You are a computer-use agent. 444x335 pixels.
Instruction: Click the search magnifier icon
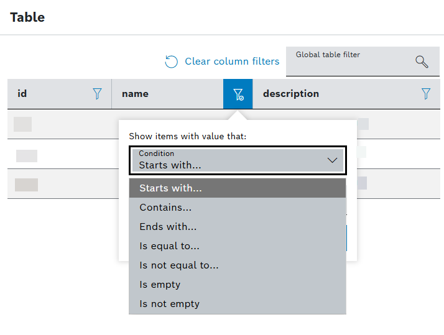(422, 62)
